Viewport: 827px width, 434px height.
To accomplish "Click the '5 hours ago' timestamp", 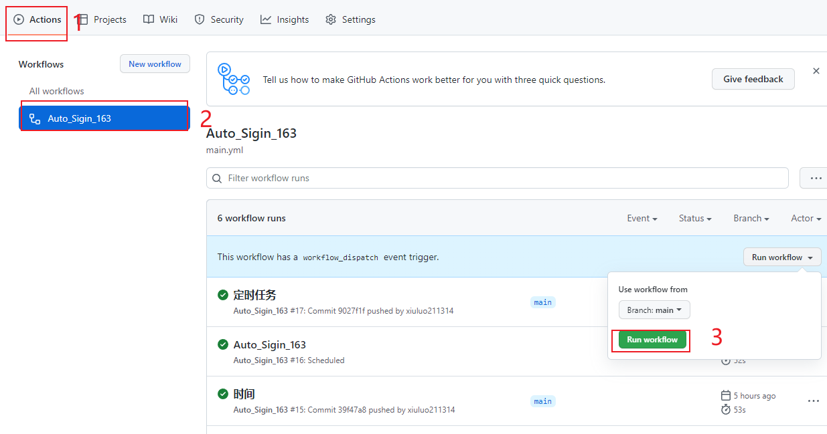I will [x=755, y=396].
